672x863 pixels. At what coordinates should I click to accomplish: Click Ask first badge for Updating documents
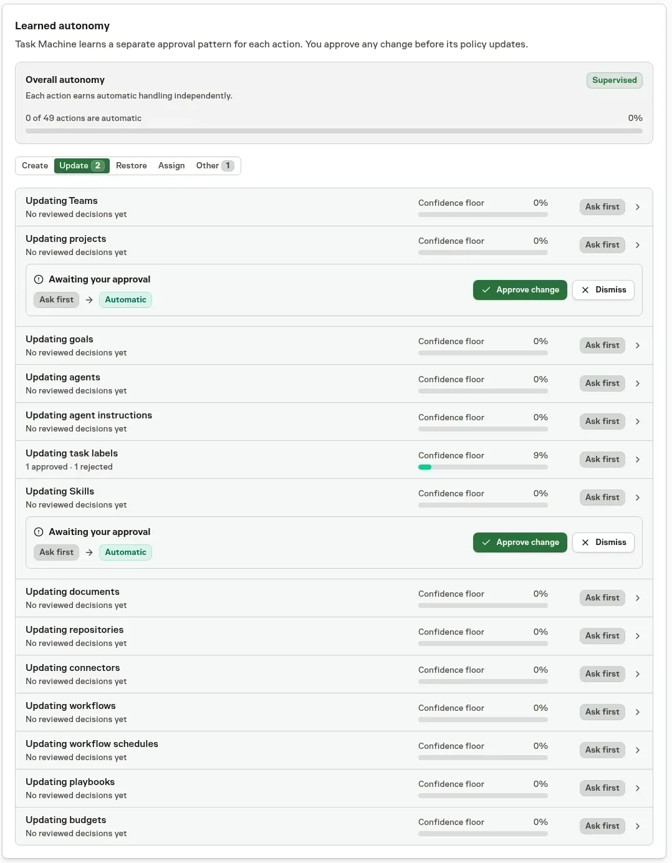coord(602,598)
